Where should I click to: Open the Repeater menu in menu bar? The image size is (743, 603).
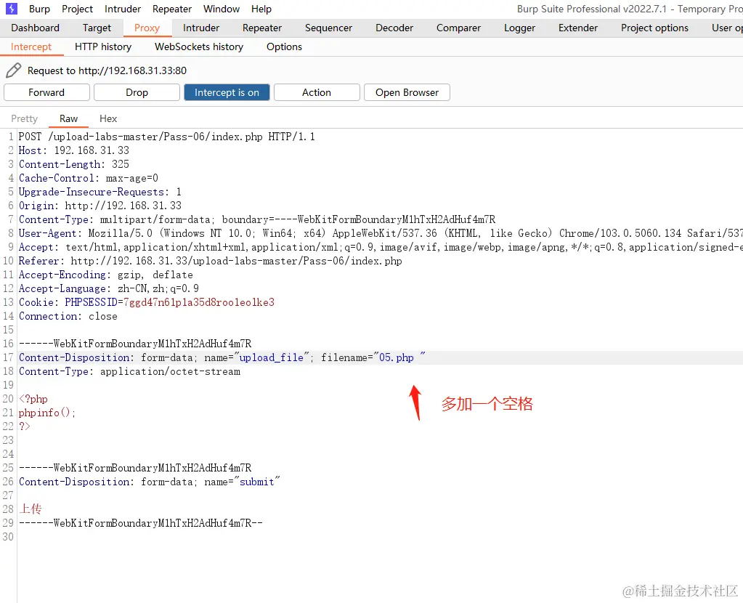pyautogui.click(x=172, y=9)
